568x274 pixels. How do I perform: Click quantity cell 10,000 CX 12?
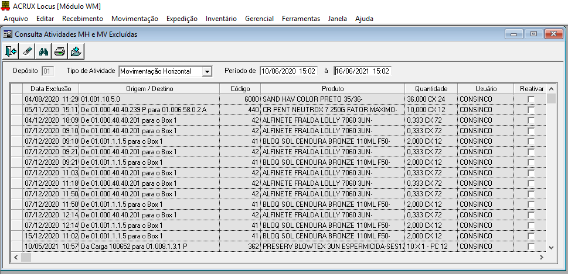click(x=431, y=109)
